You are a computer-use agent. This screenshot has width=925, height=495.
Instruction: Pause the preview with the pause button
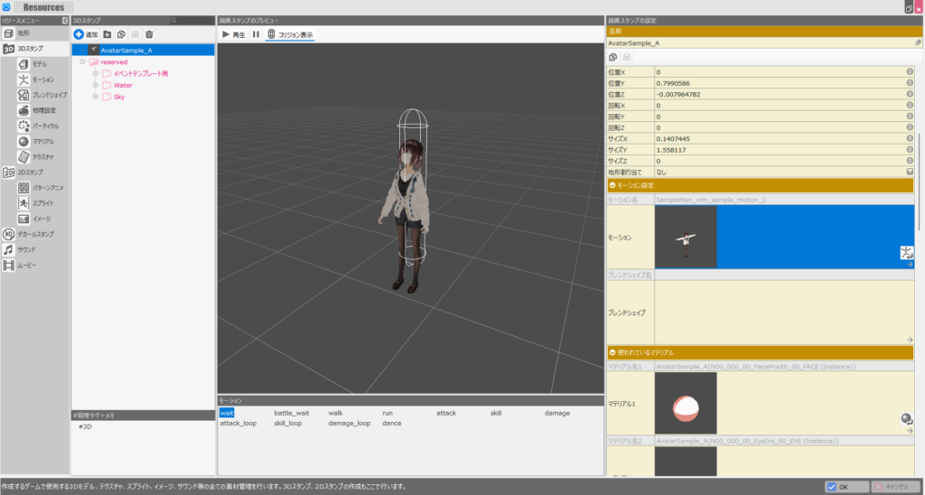tap(256, 34)
